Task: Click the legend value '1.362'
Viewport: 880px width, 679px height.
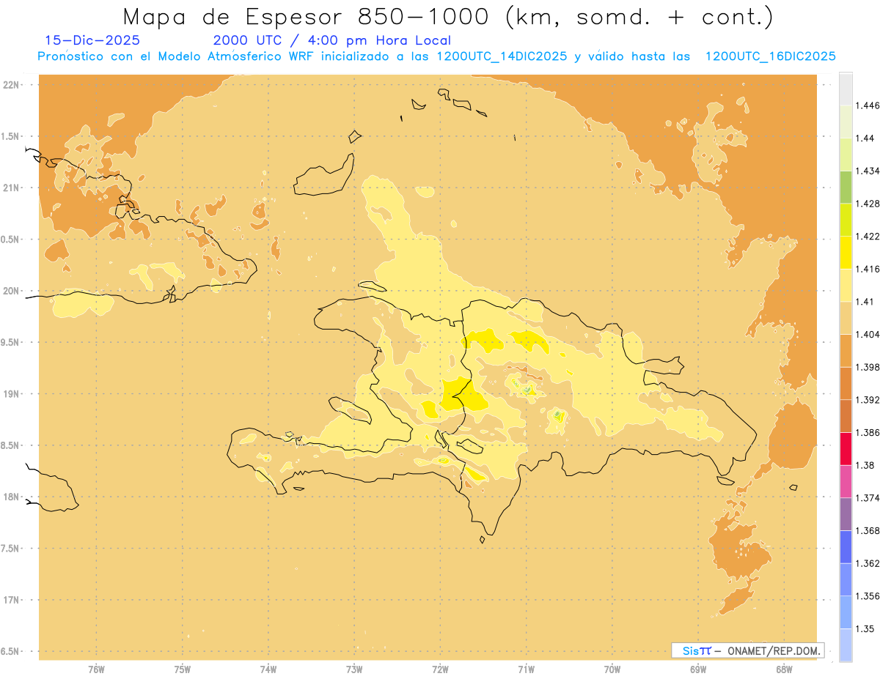Action: point(868,563)
